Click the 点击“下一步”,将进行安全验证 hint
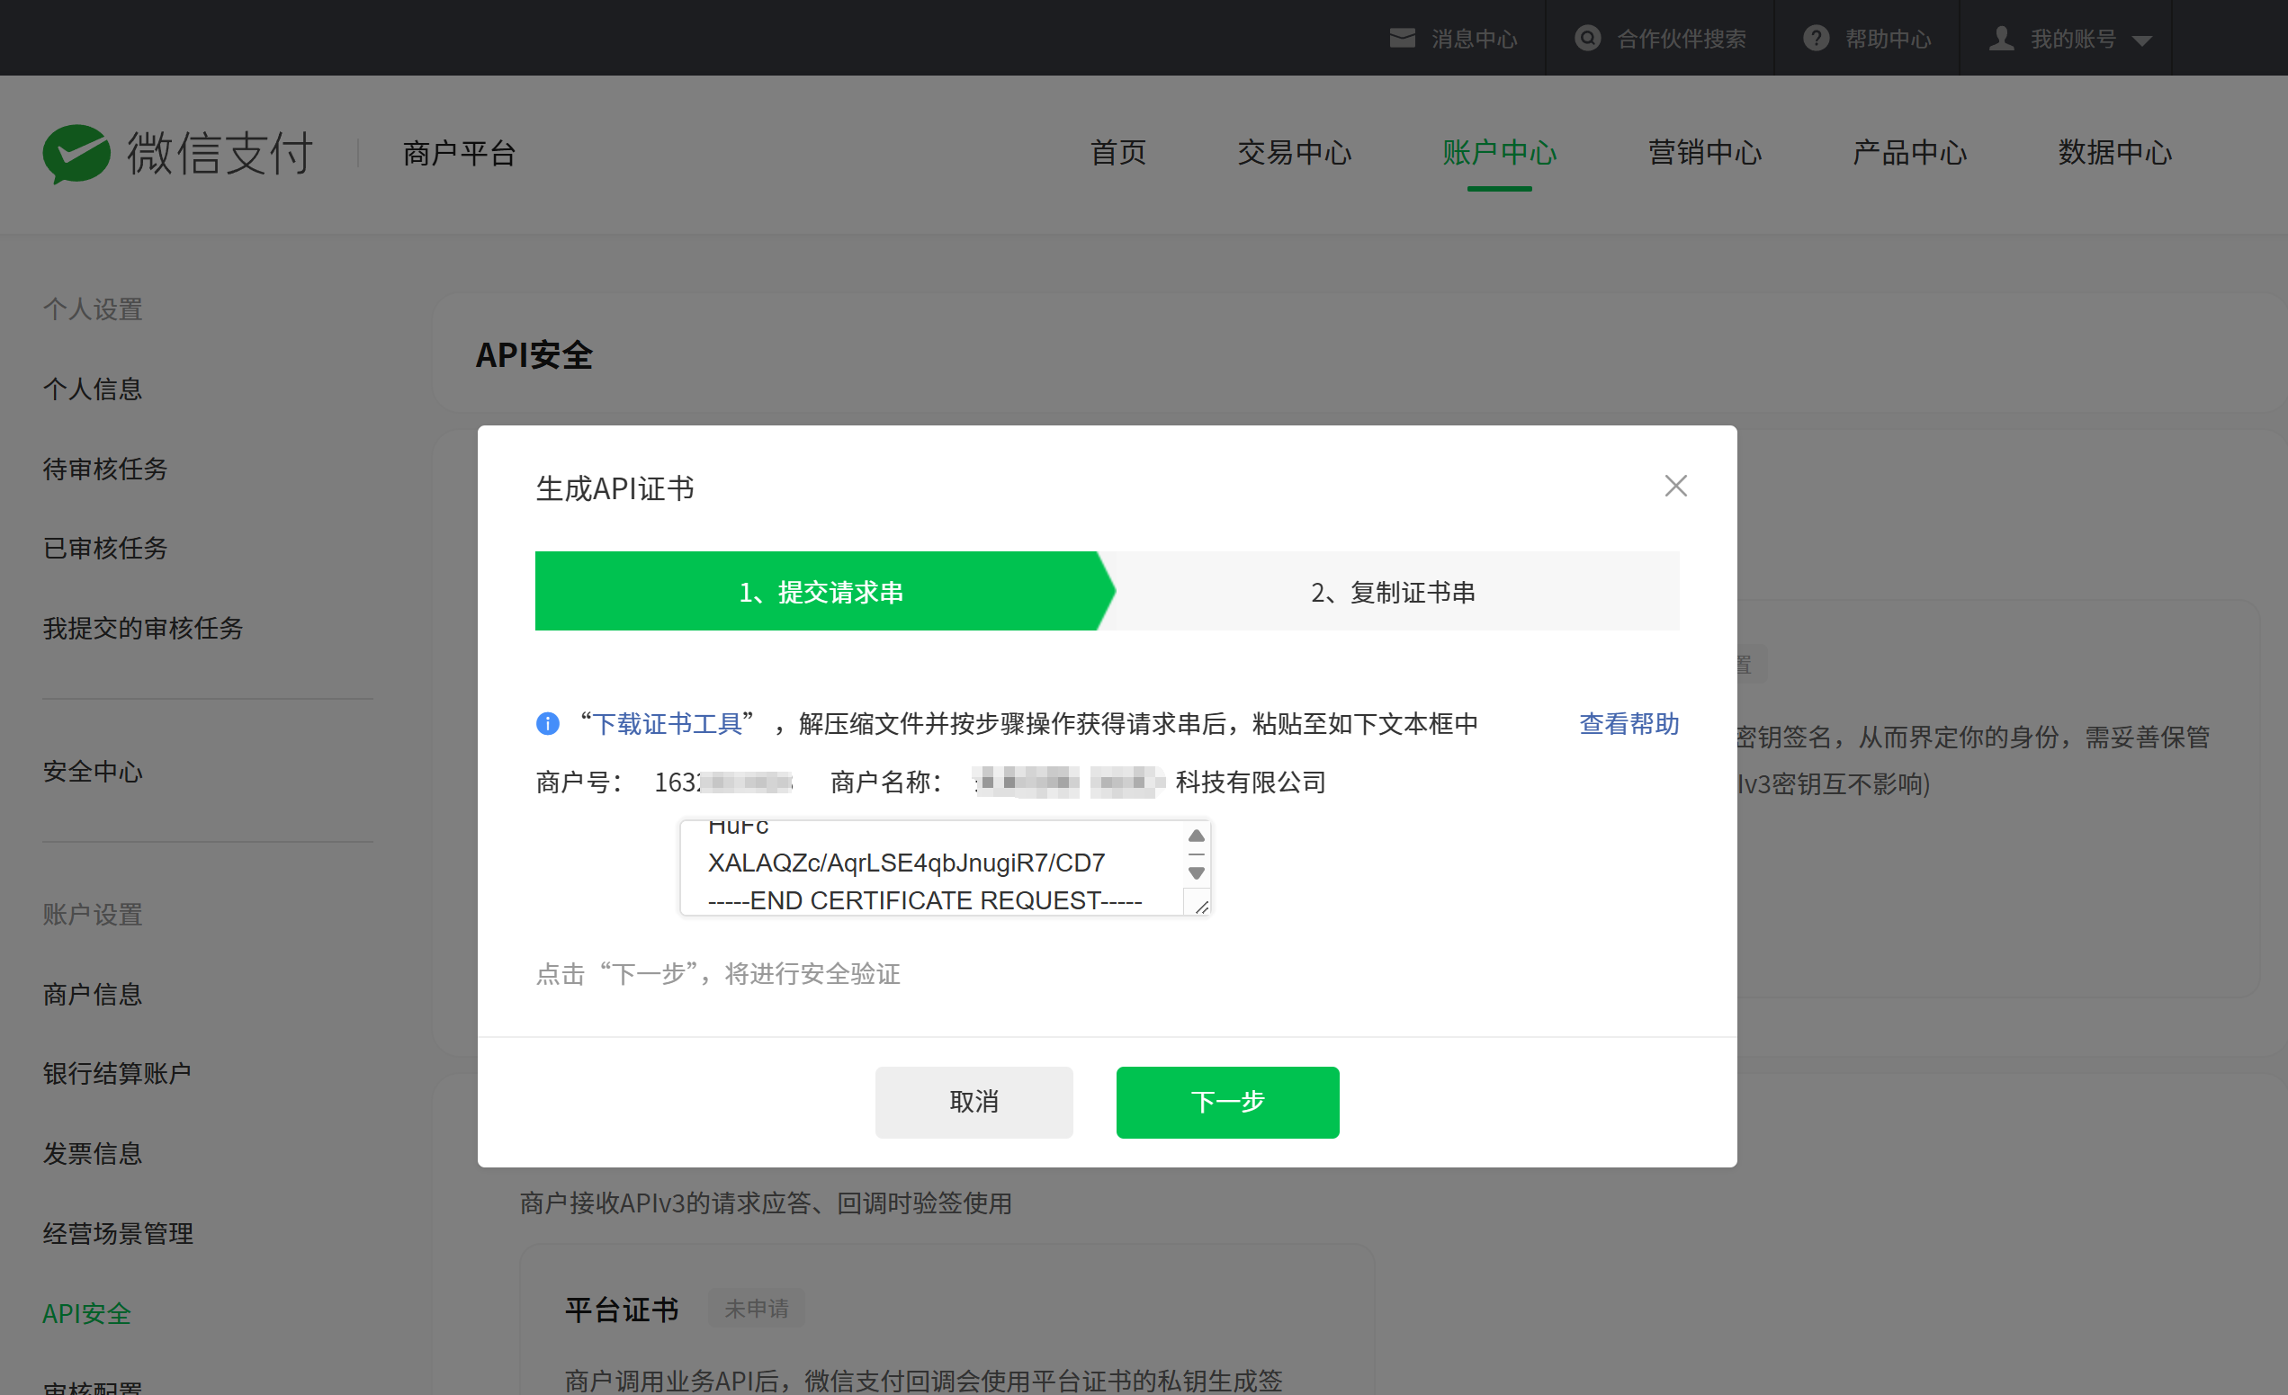Screen dimensions: 2288x1395 718,974
